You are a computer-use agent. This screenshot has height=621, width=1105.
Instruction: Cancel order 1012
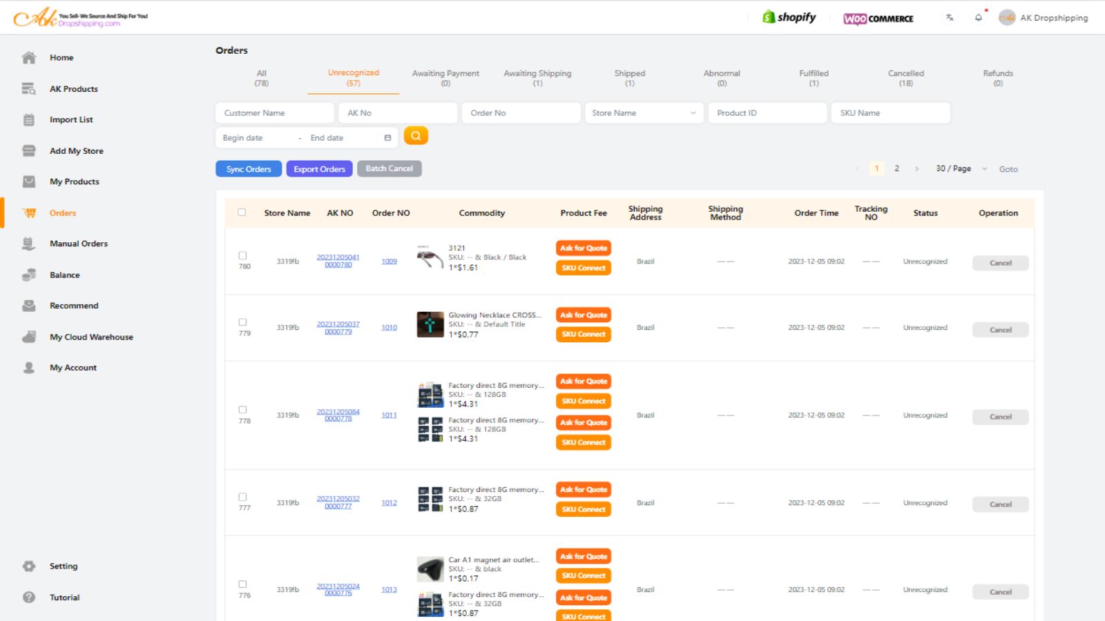pyautogui.click(x=1001, y=504)
